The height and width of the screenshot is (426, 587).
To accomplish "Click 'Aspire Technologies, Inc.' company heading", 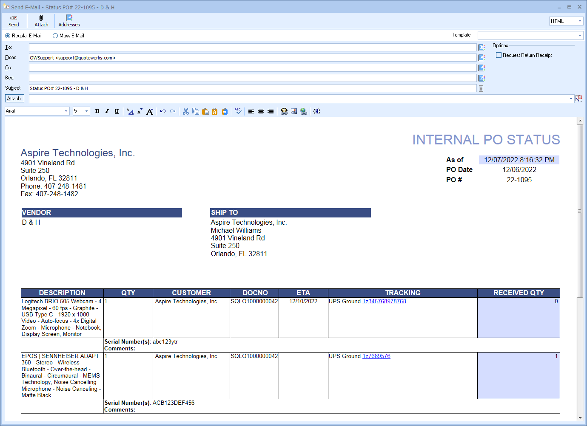I will [x=78, y=153].
